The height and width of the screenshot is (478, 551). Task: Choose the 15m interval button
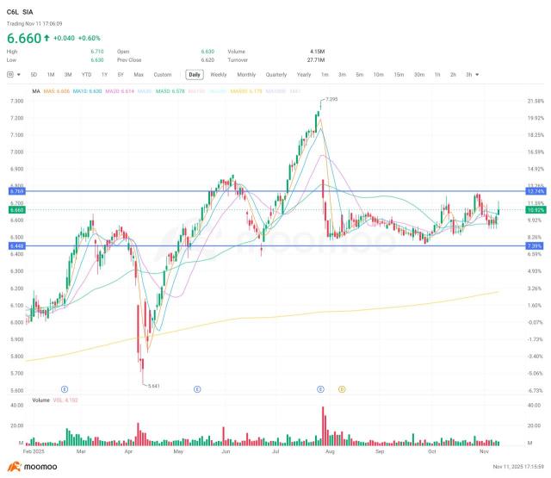(399, 75)
